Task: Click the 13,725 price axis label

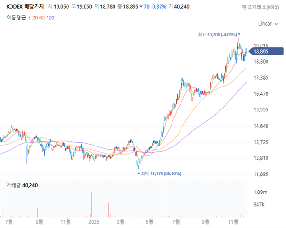Action: coord(261,142)
